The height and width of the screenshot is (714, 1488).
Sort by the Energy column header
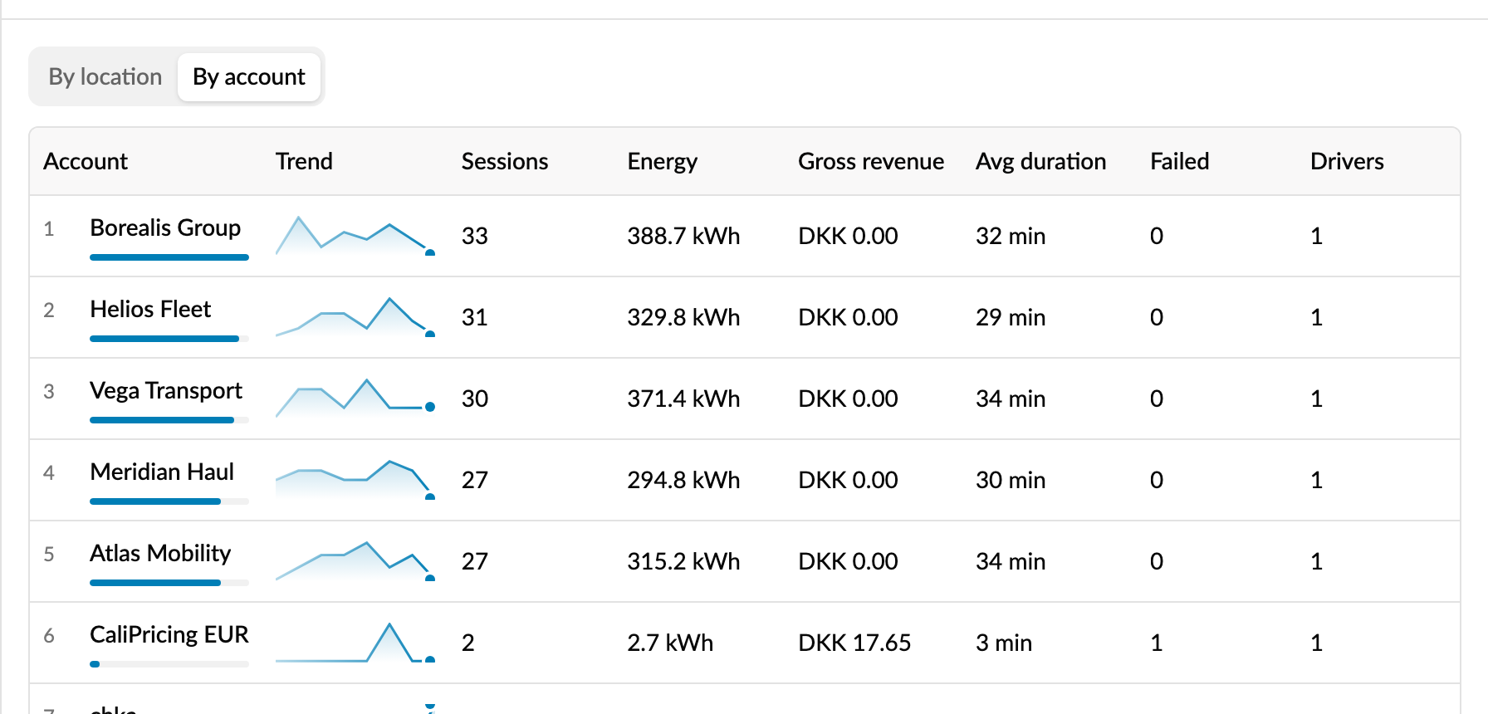pyautogui.click(x=663, y=161)
